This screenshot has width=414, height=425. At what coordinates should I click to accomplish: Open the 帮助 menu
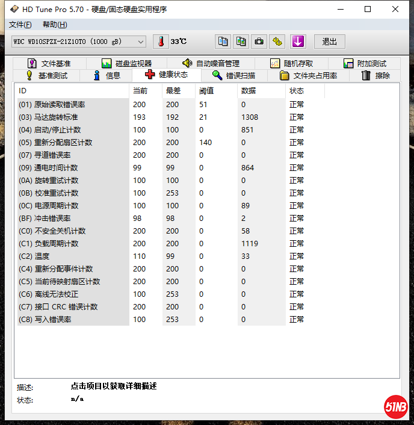pyautogui.click(x=55, y=25)
